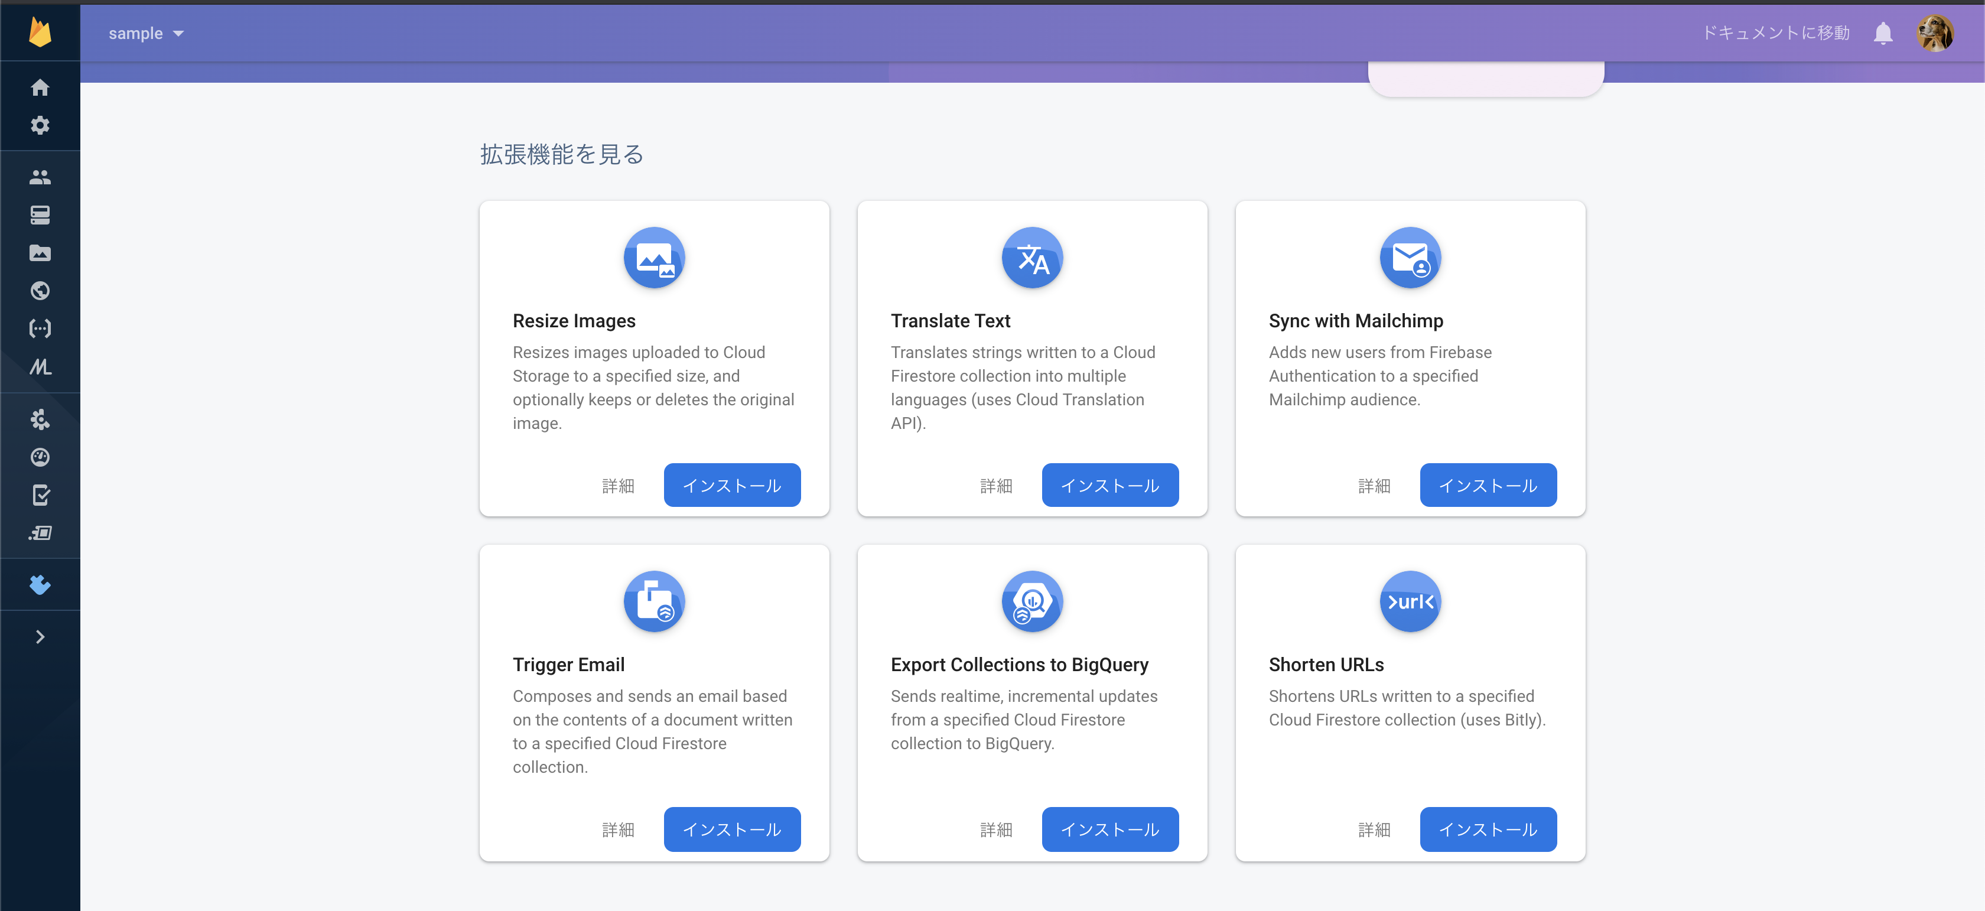The height and width of the screenshot is (911, 1985).
Task: Click the Firebase logo icon
Action: 40,32
